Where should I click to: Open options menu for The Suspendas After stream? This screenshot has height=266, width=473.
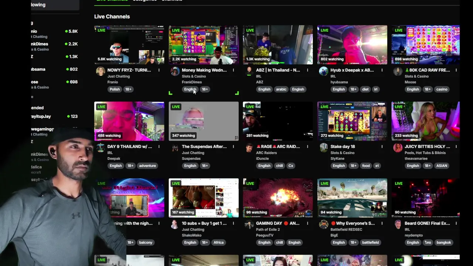click(x=233, y=147)
